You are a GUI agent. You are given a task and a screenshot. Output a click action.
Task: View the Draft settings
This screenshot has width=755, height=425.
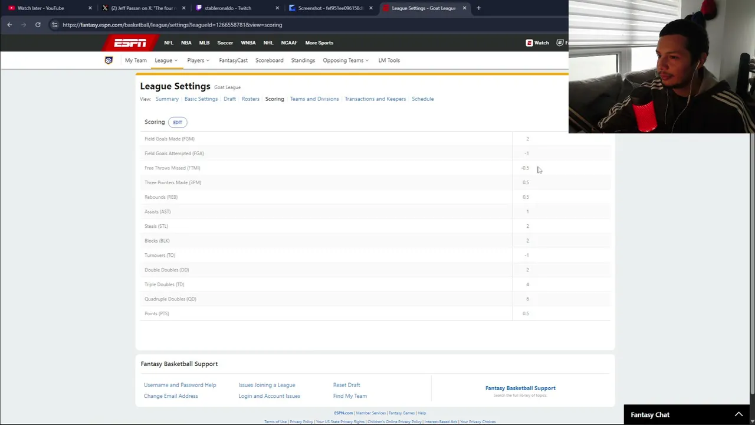229,99
